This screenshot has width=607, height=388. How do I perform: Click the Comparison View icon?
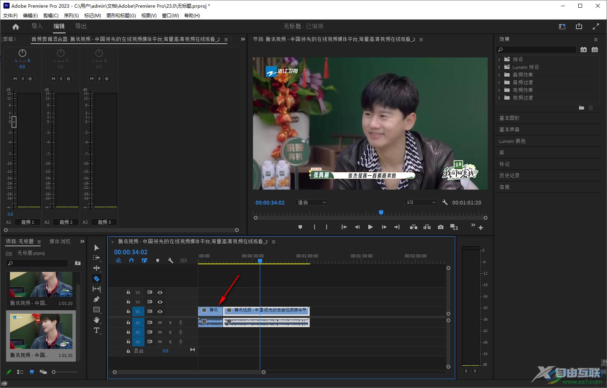point(454,227)
